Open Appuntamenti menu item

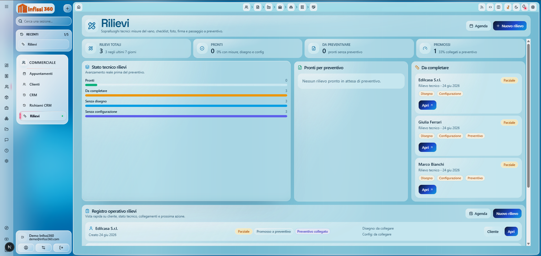point(42,74)
